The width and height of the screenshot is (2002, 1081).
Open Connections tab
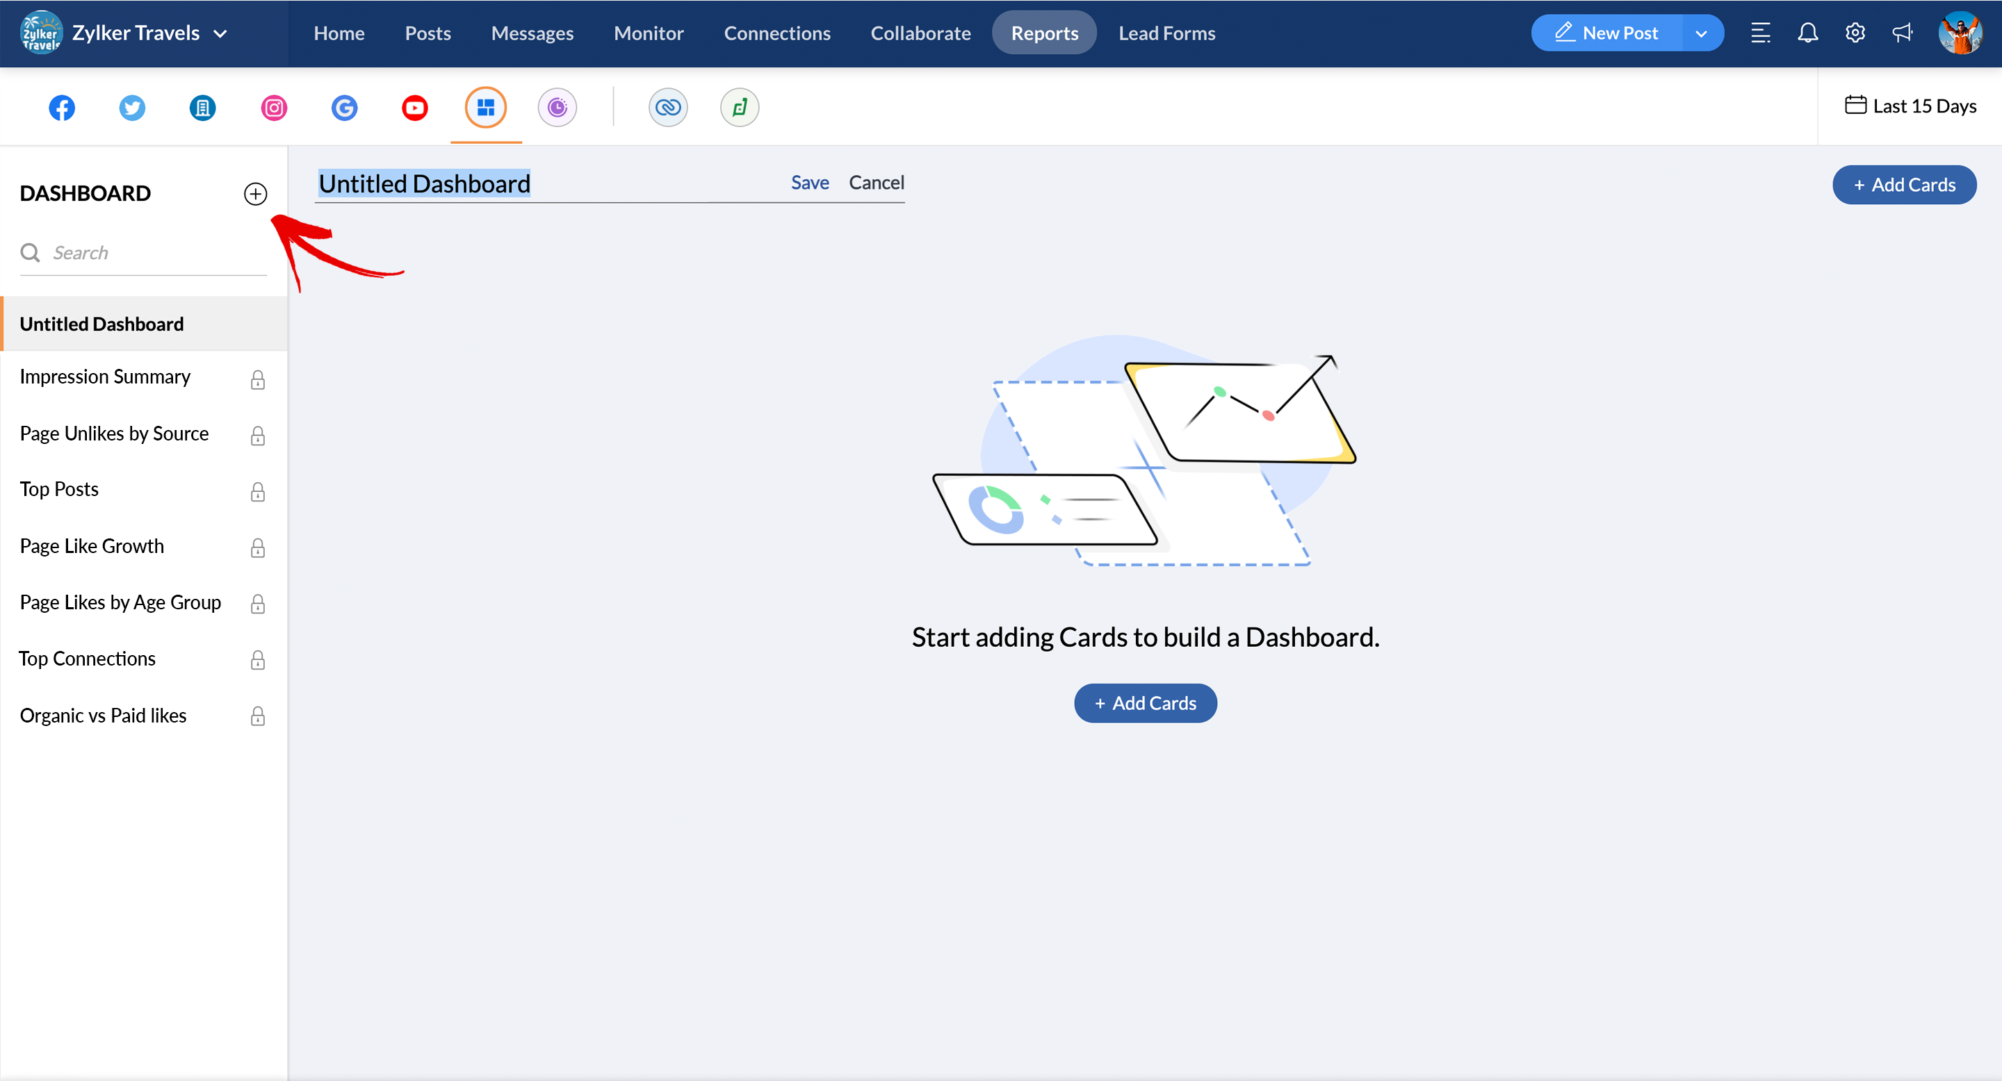[x=777, y=33]
